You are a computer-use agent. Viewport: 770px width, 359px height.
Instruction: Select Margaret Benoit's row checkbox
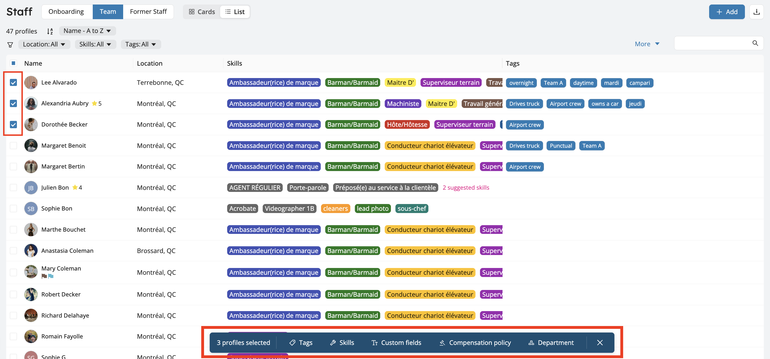click(13, 146)
